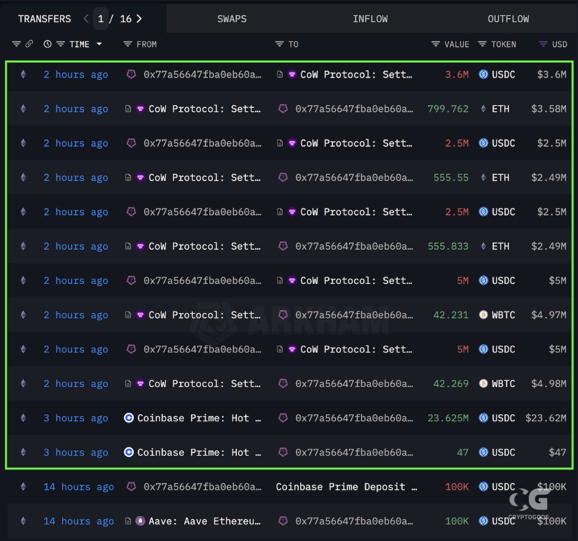Open '2 hours ago' link for 3.6M USDC

pos(76,75)
